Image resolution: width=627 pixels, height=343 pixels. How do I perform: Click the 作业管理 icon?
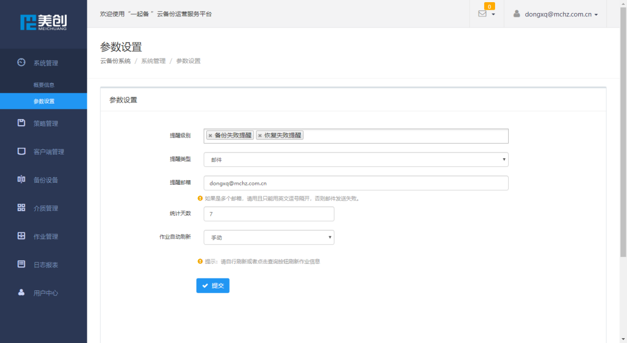click(x=21, y=236)
